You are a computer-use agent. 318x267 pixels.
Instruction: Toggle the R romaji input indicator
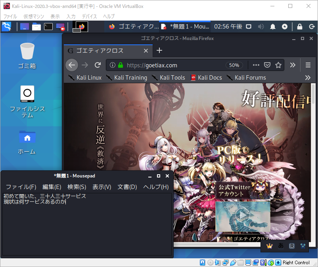tap(292, 246)
